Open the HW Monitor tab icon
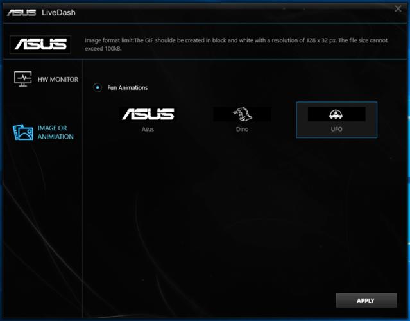Viewport: 410px width, 321px height. [x=22, y=78]
